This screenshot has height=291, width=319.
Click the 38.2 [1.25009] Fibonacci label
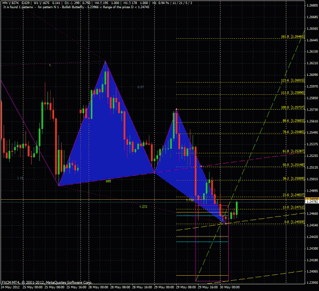click(x=293, y=178)
